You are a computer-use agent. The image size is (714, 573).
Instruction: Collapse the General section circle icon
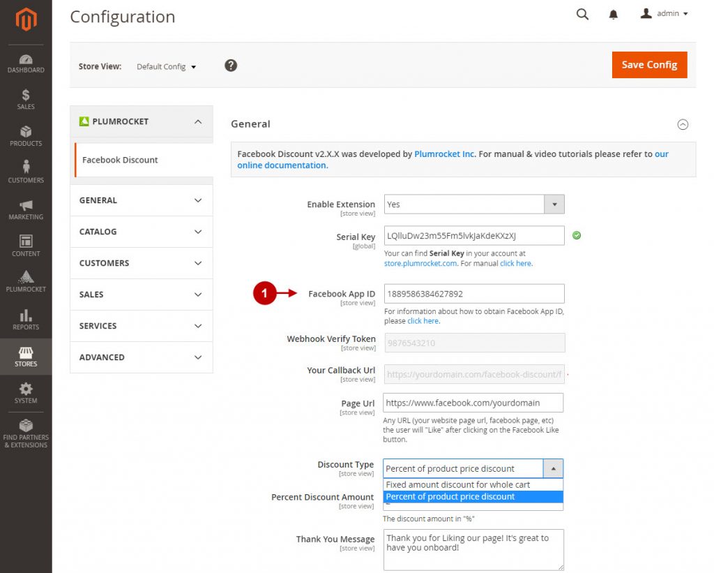point(683,124)
